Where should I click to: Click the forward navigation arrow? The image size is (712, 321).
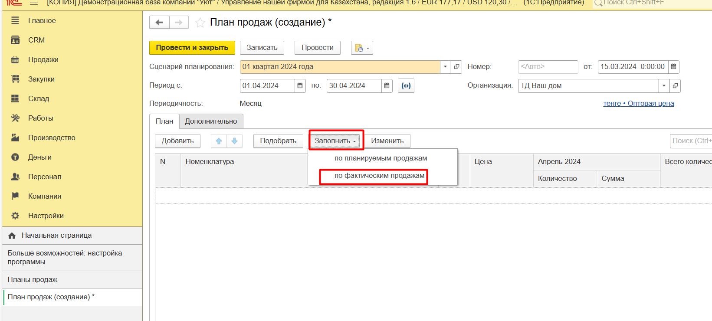(179, 23)
